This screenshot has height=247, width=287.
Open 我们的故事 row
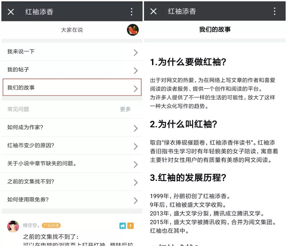point(72,87)
